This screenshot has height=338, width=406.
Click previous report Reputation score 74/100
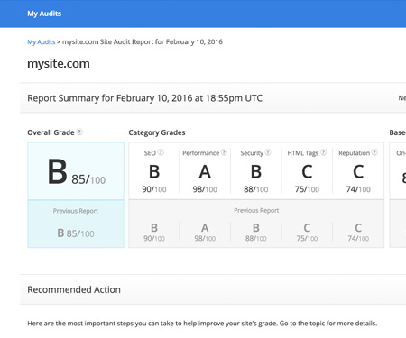point(358,238)
